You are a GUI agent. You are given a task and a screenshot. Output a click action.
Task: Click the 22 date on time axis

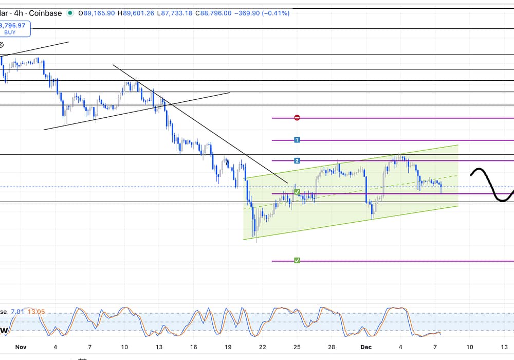tap(263, 347)
